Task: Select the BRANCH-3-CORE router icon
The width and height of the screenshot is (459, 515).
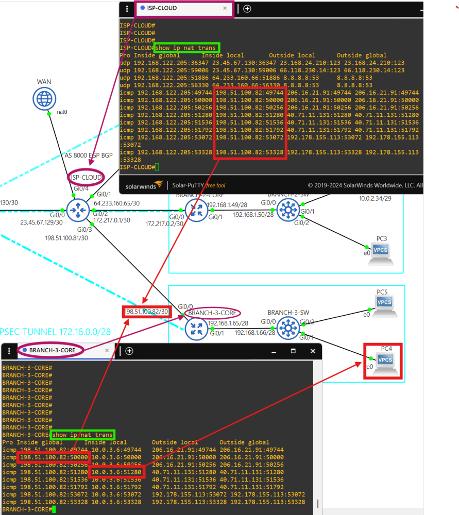Action: 196,329
